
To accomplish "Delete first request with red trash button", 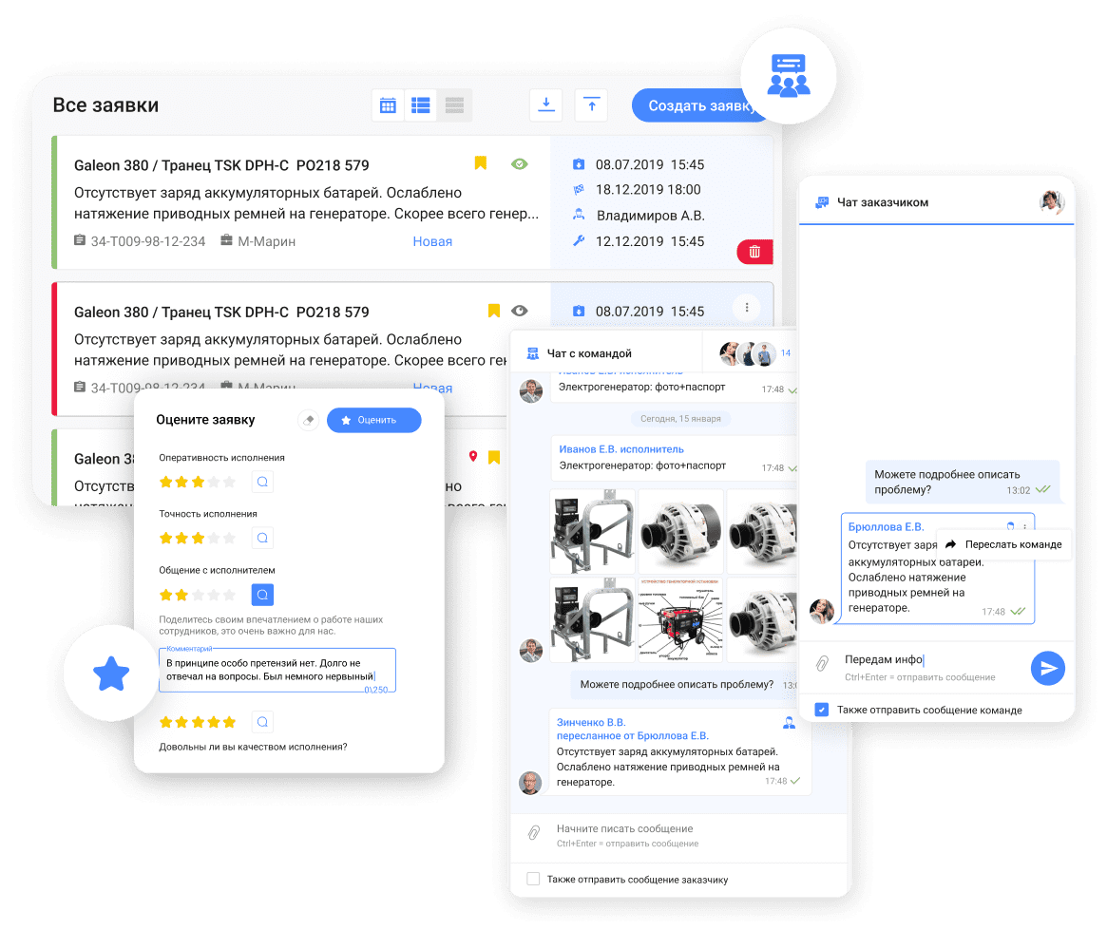I will click(754, 252).
